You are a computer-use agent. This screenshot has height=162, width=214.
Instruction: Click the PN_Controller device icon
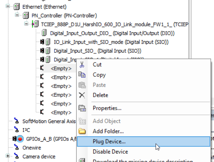pos(26,16)
